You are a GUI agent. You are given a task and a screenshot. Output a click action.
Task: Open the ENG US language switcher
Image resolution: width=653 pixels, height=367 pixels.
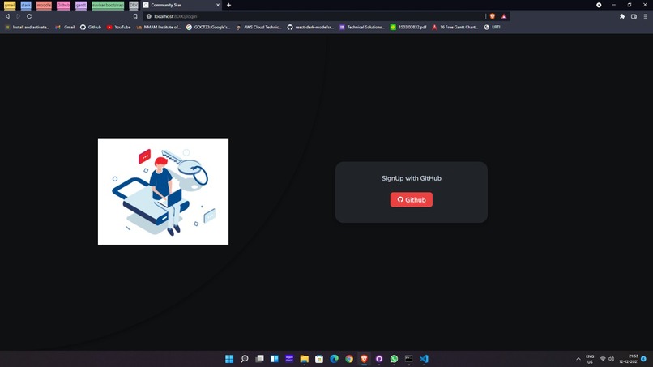pos(590,359)
